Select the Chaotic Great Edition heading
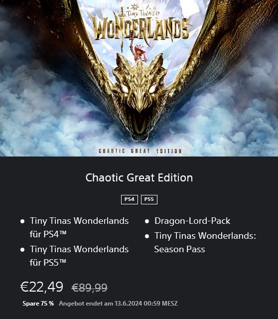 pyautogui.click(x=139, y=177)
